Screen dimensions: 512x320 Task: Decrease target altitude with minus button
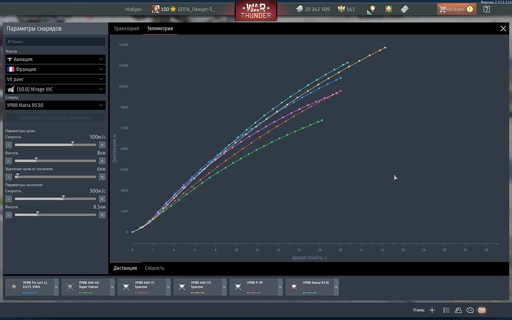coord(9,161)
